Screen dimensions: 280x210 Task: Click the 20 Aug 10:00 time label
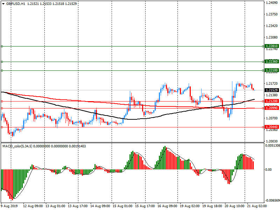(234, 206)
